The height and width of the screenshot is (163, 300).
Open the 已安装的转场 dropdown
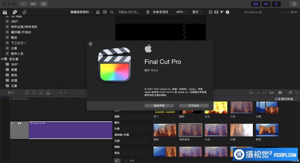286,99
